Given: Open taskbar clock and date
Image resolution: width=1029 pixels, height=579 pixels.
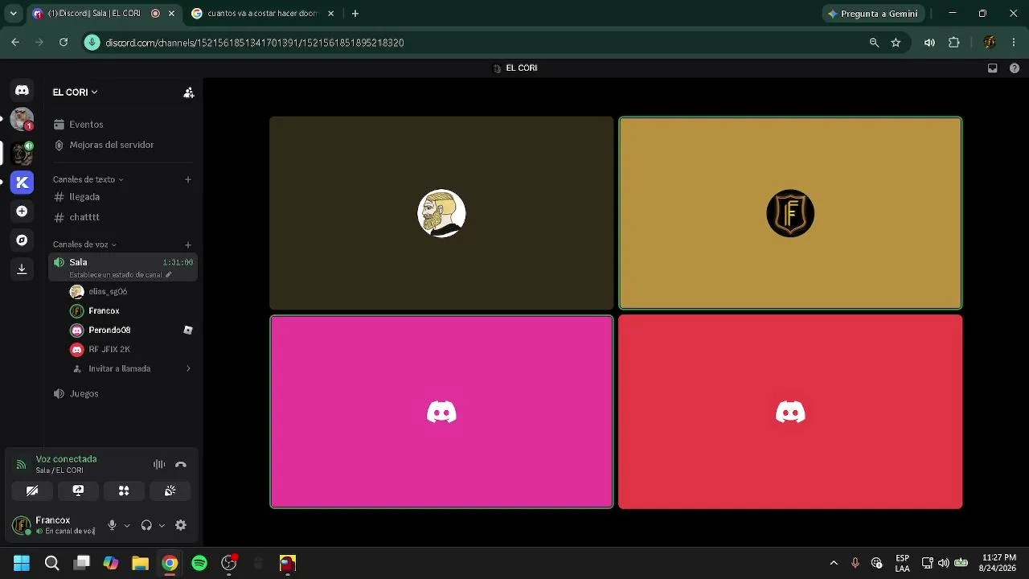Looking at the screenshot, I should [998, 563].
